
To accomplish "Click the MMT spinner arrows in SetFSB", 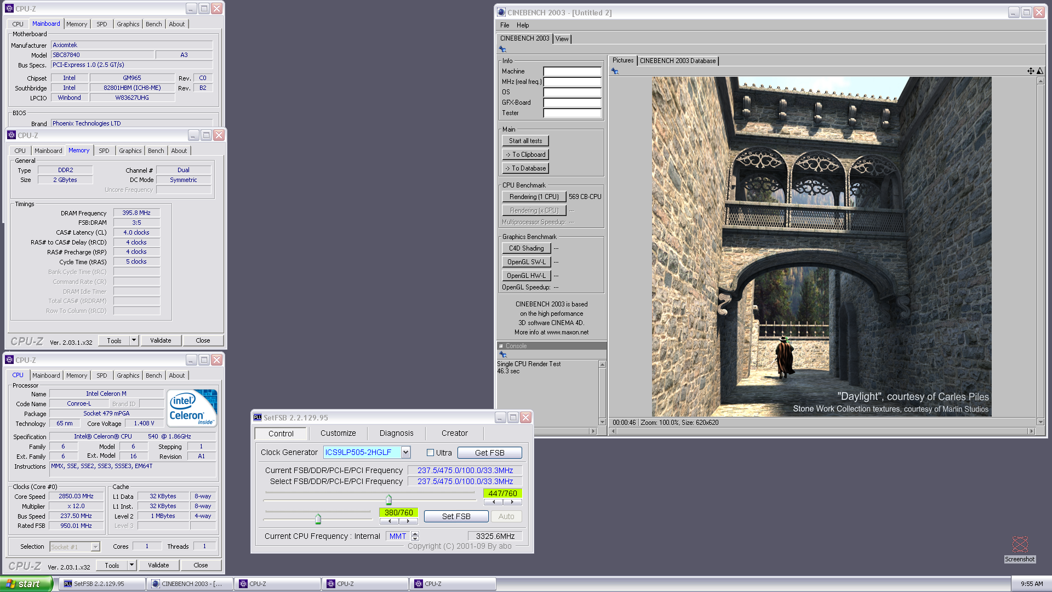I will 415,536.
